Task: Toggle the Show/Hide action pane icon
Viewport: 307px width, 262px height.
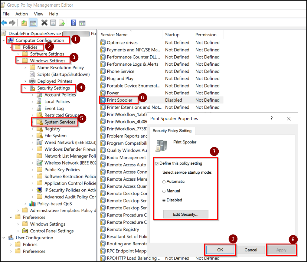Action: tap(82, 23)
